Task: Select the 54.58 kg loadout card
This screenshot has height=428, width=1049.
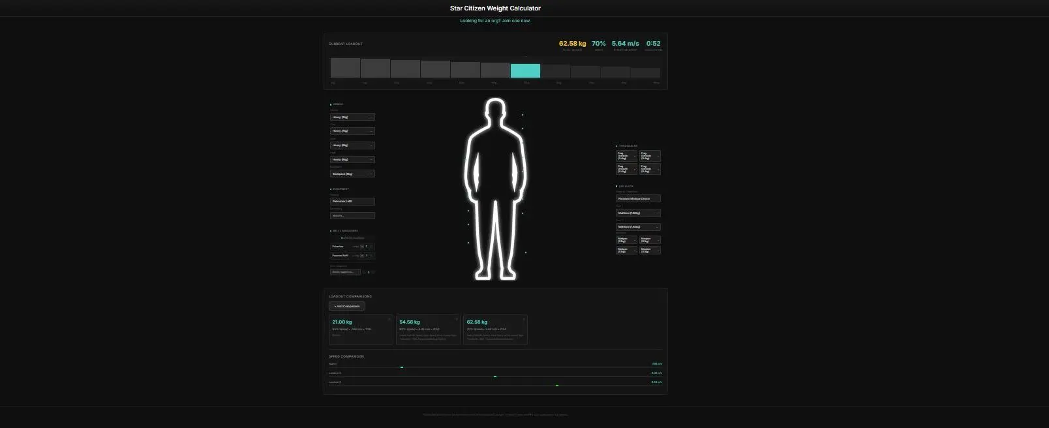Action: [x=428, y=330]
